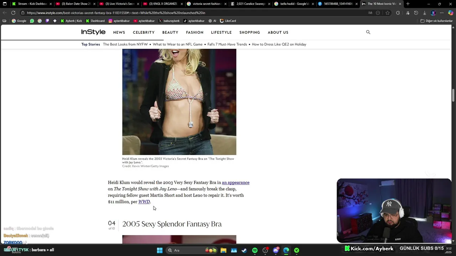Switch to the bella hadid Google tab
456x256 pixels.
point(294,4)
